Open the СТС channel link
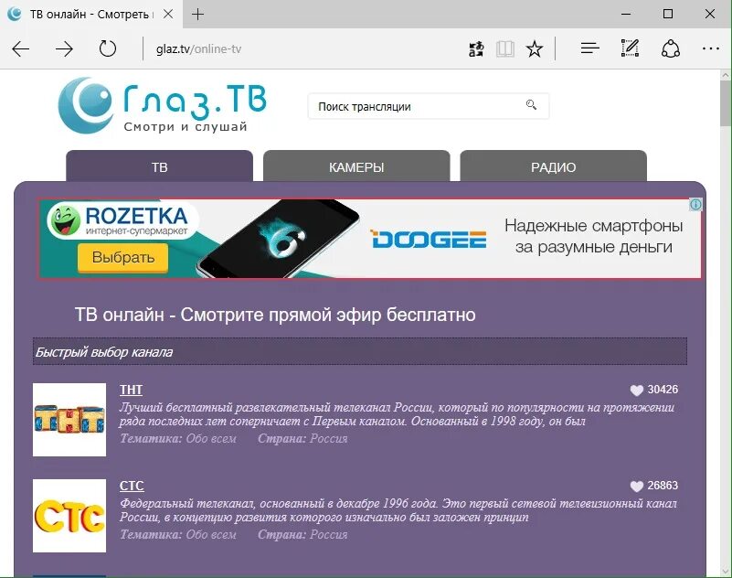Screen dimensions: 732x578 (x=132, y=486)
